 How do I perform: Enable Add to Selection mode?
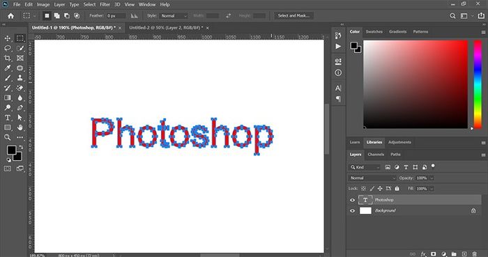point(56,15)
